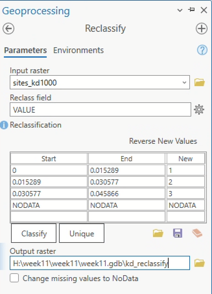
Task: Open the Geoprocessing pane options chevron
Action: click(x=180, y=11)
